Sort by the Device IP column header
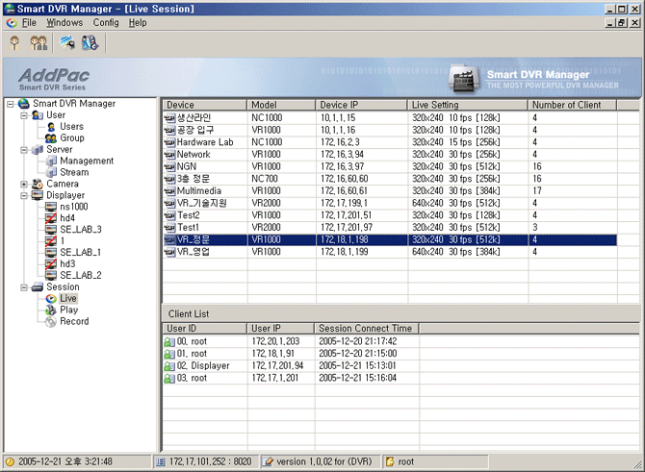Viewport: 645px width, 472px height. 361,105
